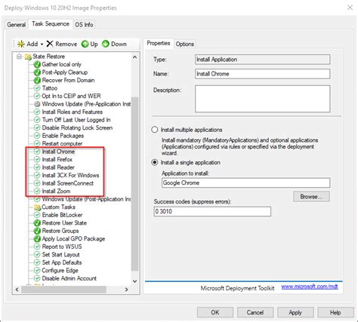Open the Options tab
The image size is (358, 322).
click(185, 44)
